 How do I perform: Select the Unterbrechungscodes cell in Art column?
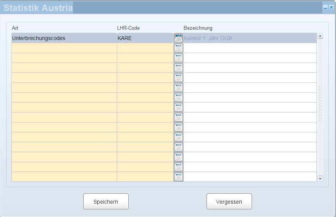64,38
